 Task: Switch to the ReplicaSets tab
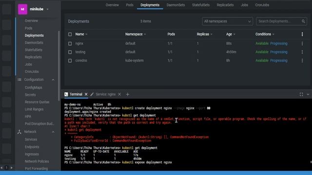[225, 5]
